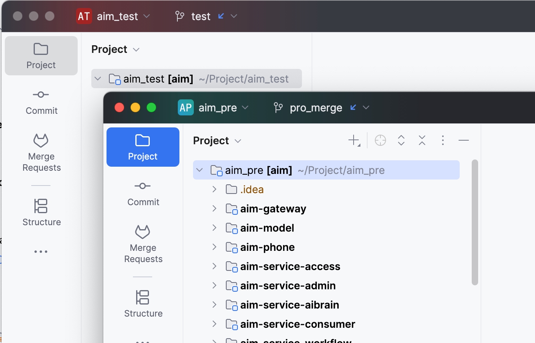Collapse all tree nodes icon

pos(422,140)
